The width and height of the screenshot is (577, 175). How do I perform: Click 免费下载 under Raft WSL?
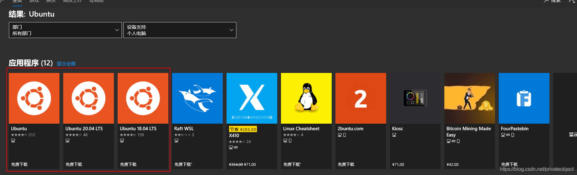coord(183,164)
